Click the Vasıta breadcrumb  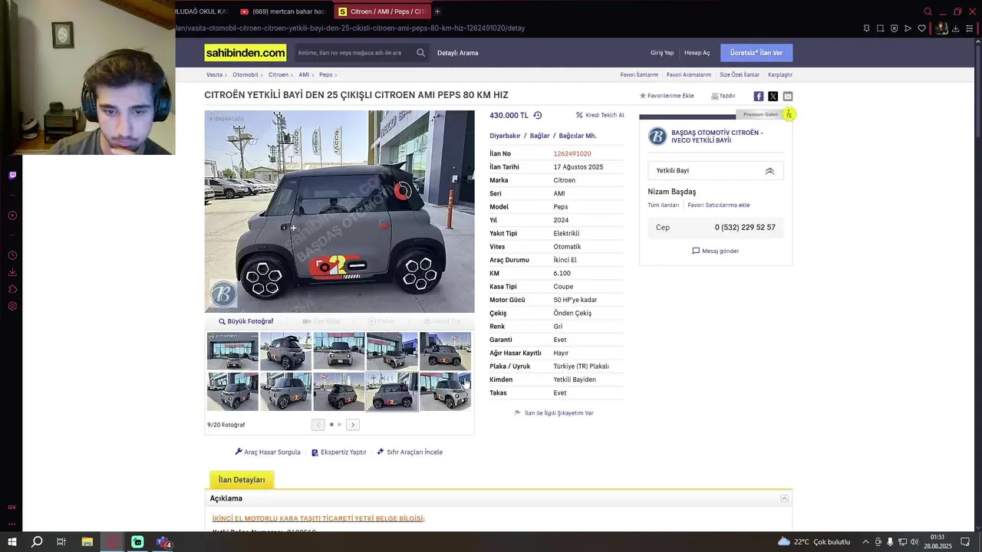coord(214,75)
